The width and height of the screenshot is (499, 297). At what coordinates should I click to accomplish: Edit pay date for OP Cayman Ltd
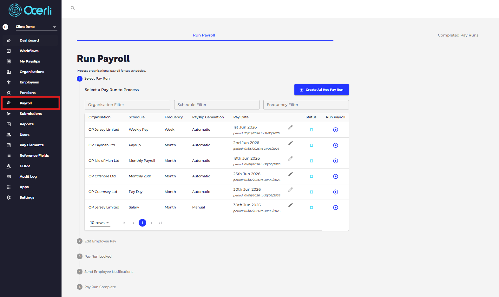[x=290, y=143]
